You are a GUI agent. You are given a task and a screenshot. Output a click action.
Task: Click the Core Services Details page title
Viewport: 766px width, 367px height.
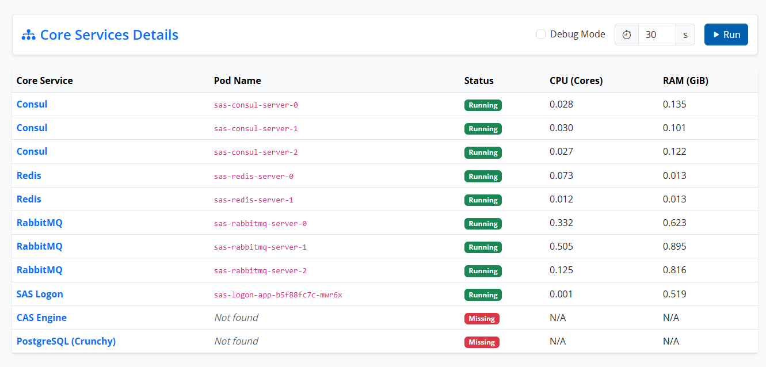(x=109, y=35)
